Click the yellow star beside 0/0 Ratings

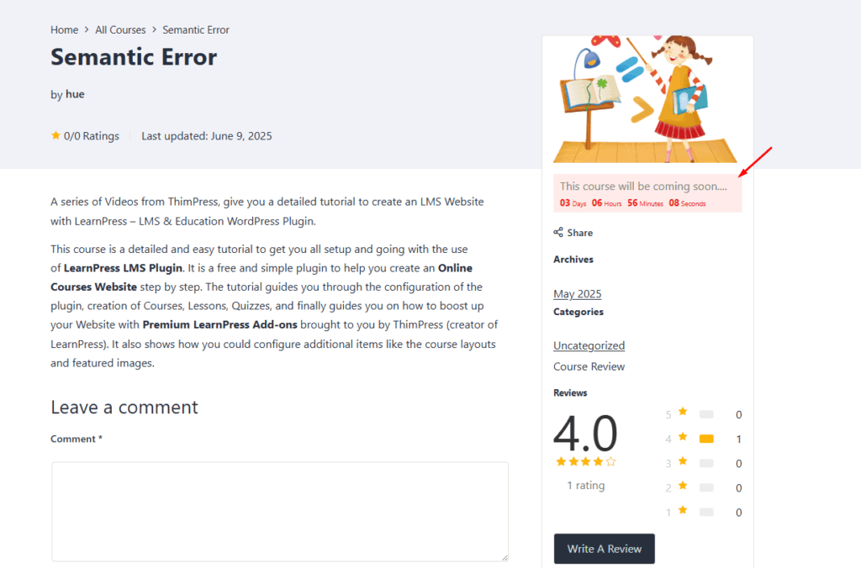[x=55, y=135]
